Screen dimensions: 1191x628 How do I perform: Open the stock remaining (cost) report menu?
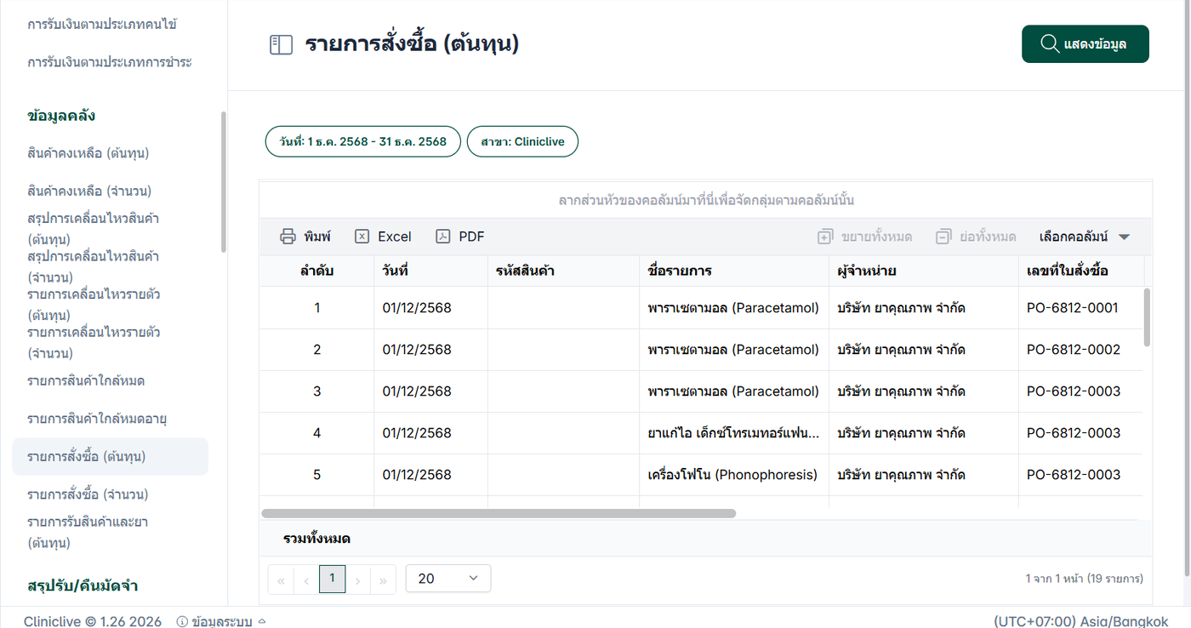[x=88, y=153]
